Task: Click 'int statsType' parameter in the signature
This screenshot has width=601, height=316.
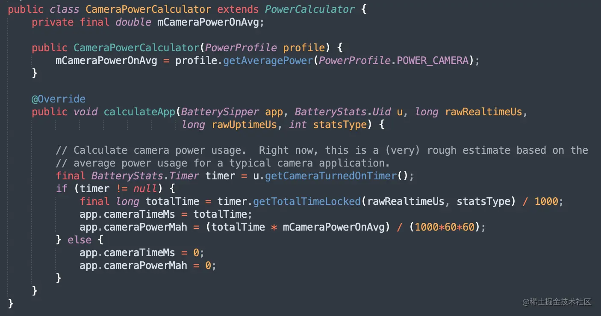Action: (328, 125)
